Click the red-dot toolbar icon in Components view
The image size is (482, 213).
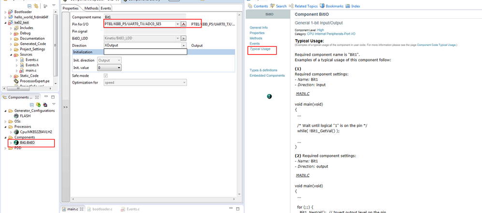(x=45, y=104)
